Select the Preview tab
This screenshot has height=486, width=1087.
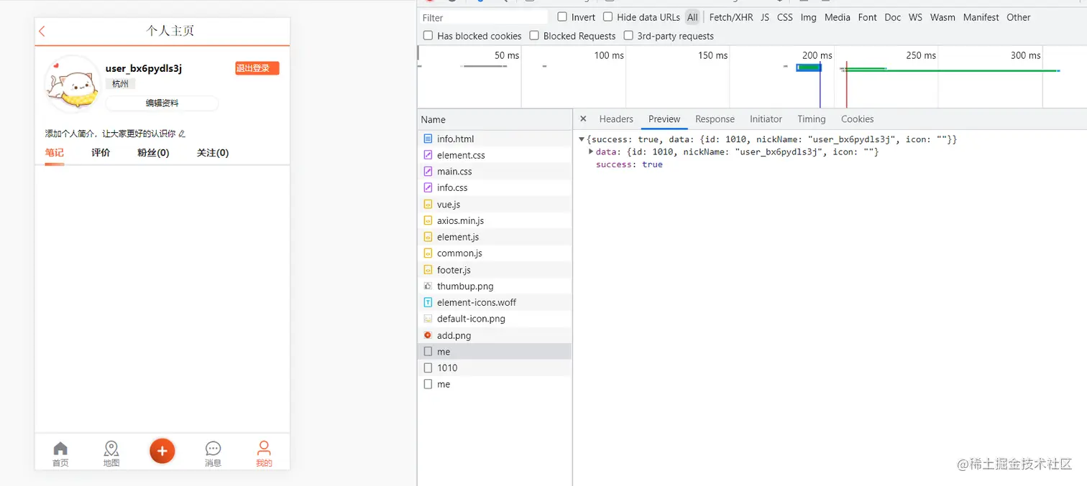click(664, 119)
